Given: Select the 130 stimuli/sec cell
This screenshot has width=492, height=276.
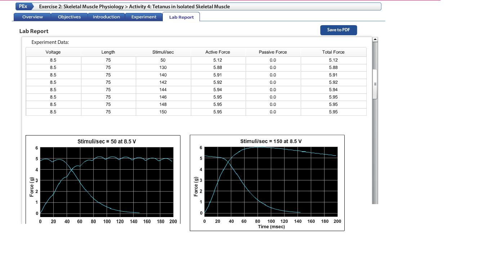Looking at the screenshot, I should (163, 68).
